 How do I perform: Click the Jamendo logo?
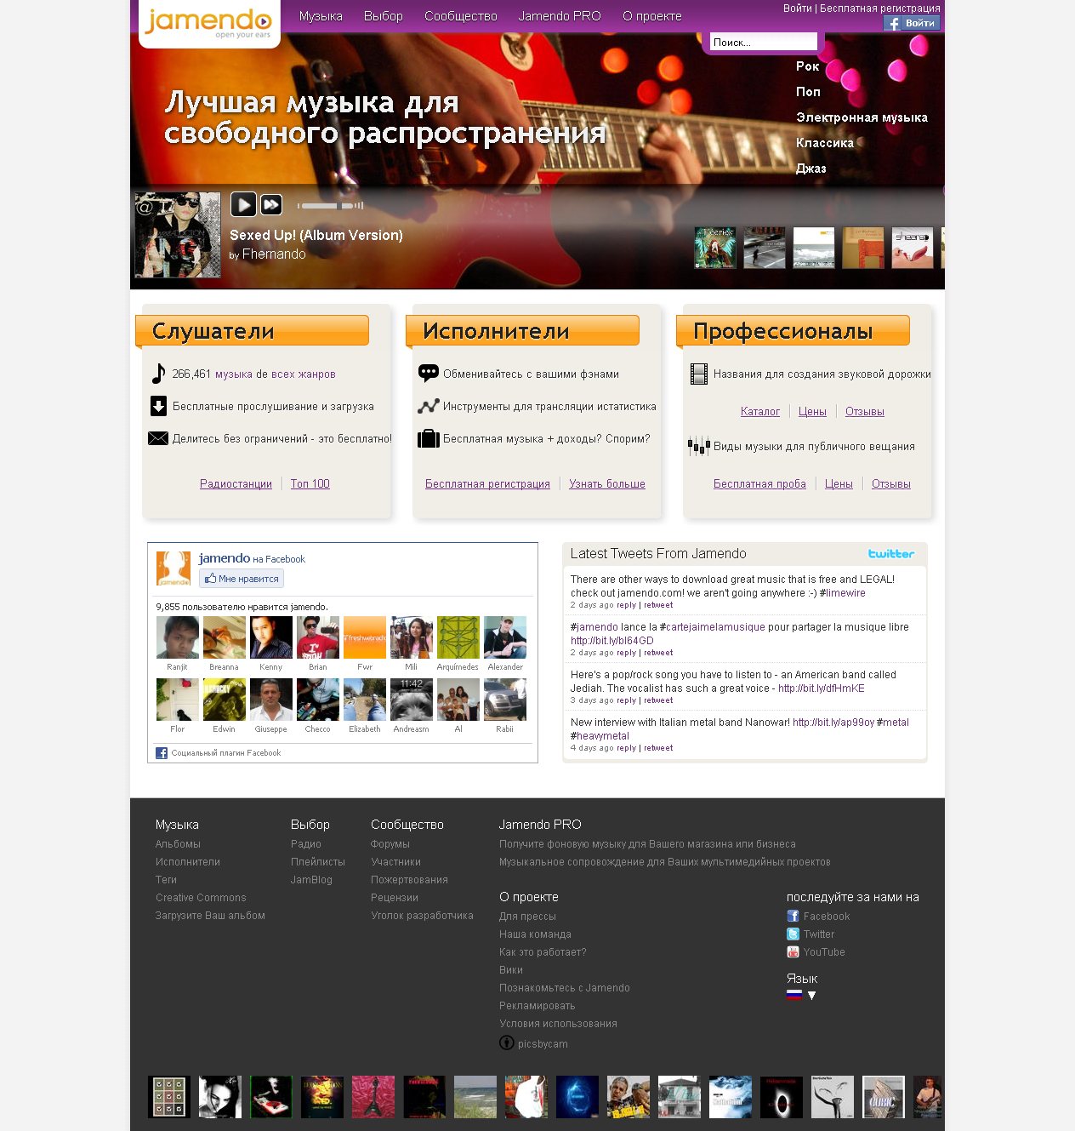click(x=209, y=22)
